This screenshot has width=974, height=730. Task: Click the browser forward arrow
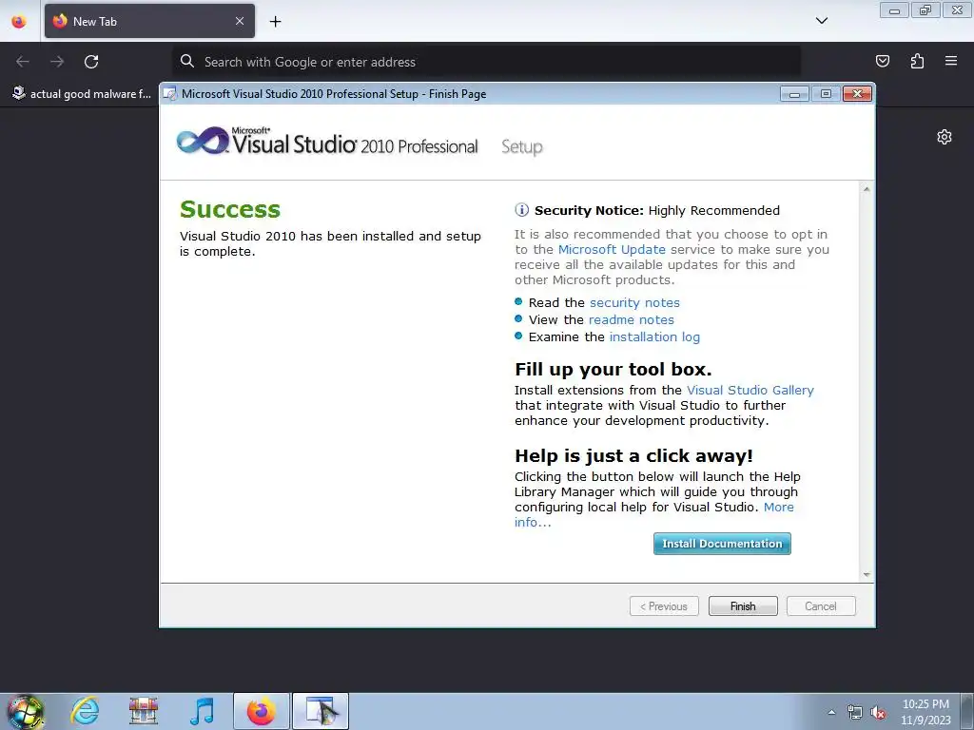[x=57, y=62]
